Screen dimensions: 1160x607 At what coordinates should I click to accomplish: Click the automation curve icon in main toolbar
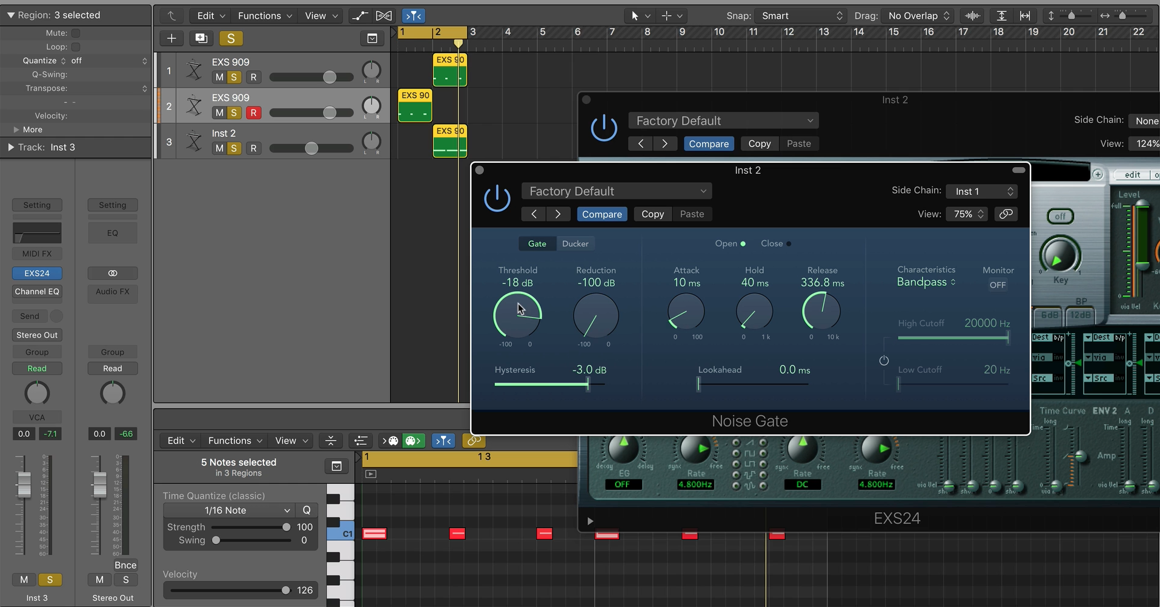click(360, 16)
